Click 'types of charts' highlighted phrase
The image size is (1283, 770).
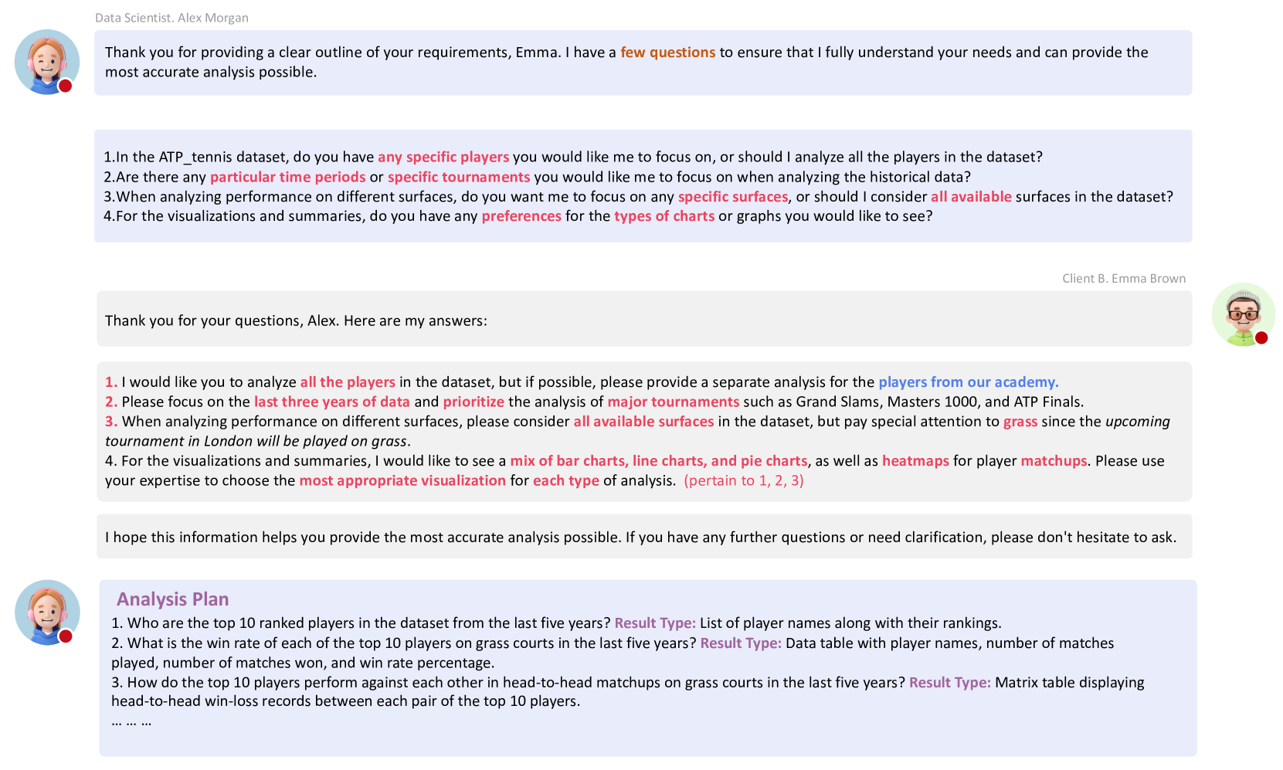[664, 216]
